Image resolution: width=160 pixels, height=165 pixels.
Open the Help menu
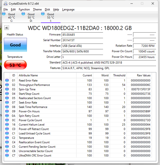tap(56, 9)
